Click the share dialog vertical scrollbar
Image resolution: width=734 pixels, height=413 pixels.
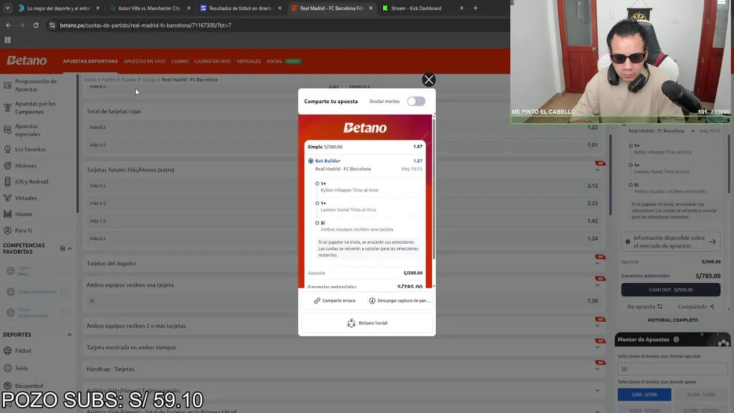tap(434, 189)
